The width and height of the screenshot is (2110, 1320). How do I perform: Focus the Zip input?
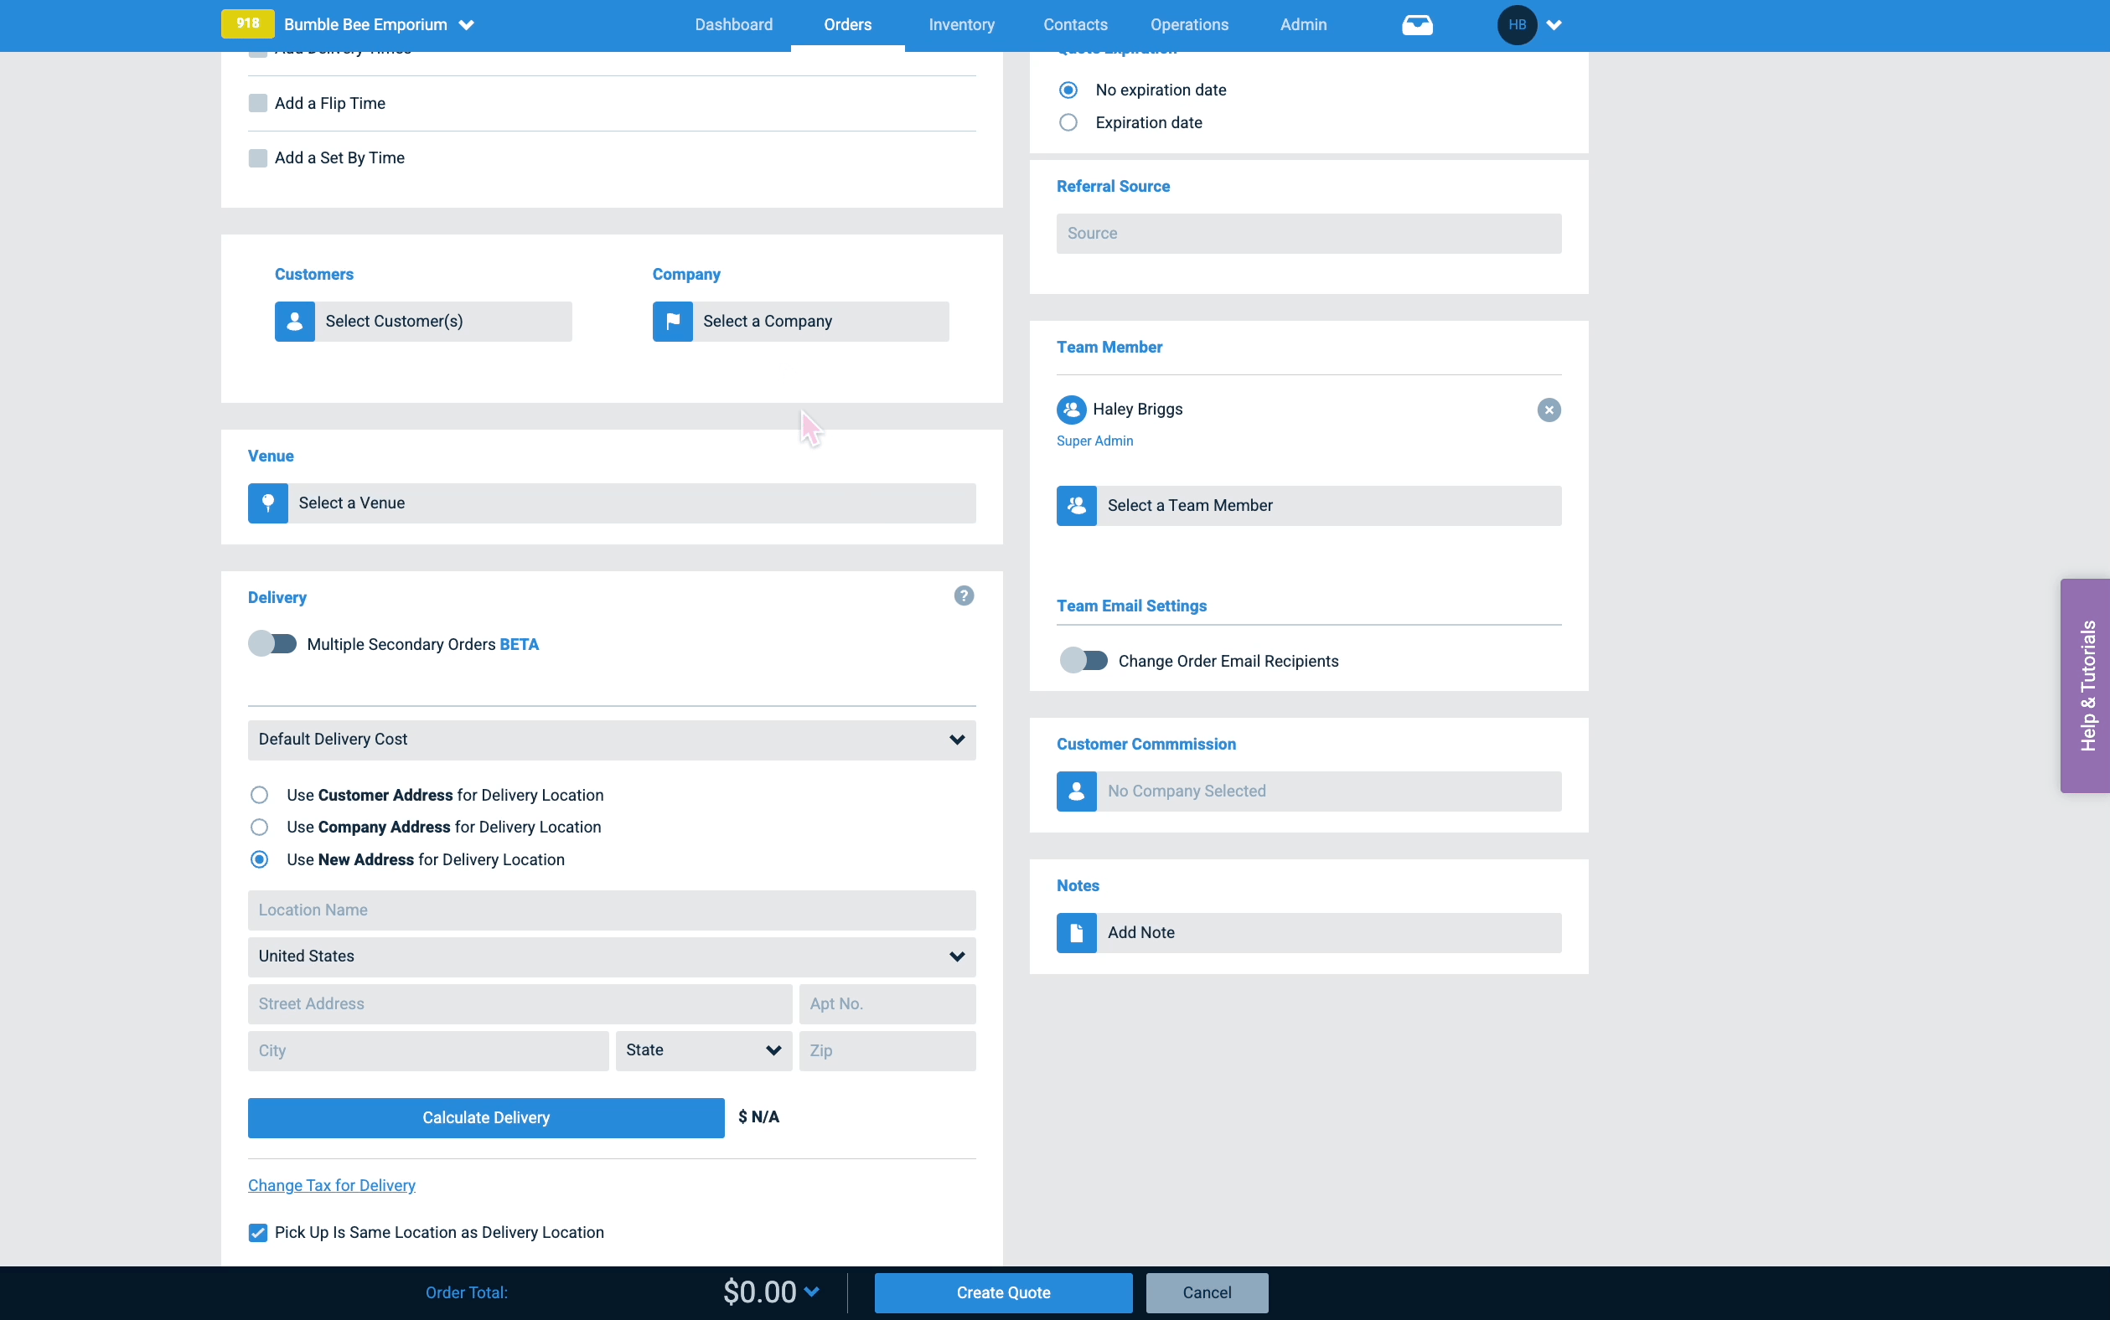tap(887, 1051)
